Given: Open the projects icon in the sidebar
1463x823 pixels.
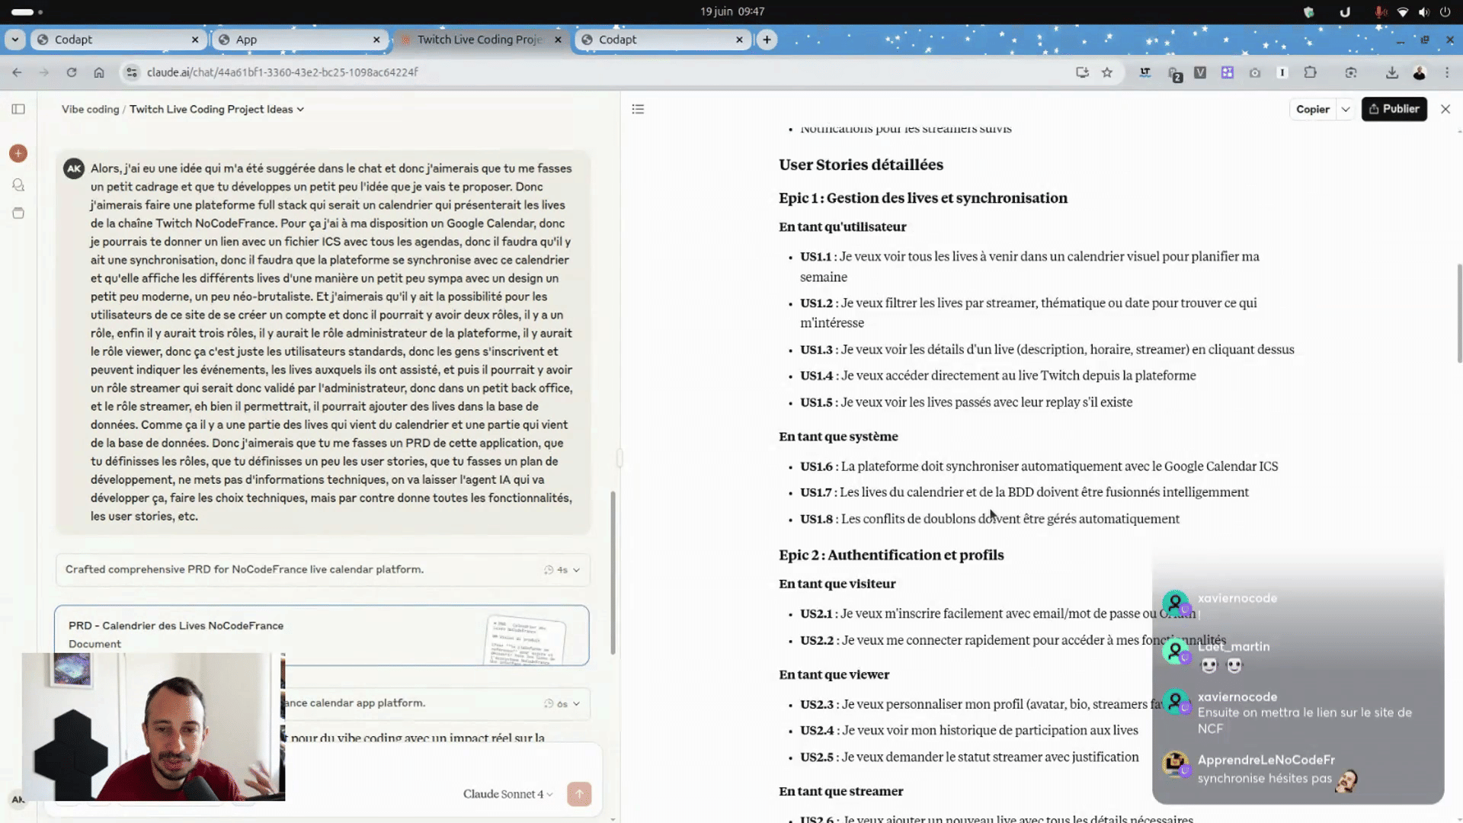Looking at the screenshot, I should coord(18,213).
